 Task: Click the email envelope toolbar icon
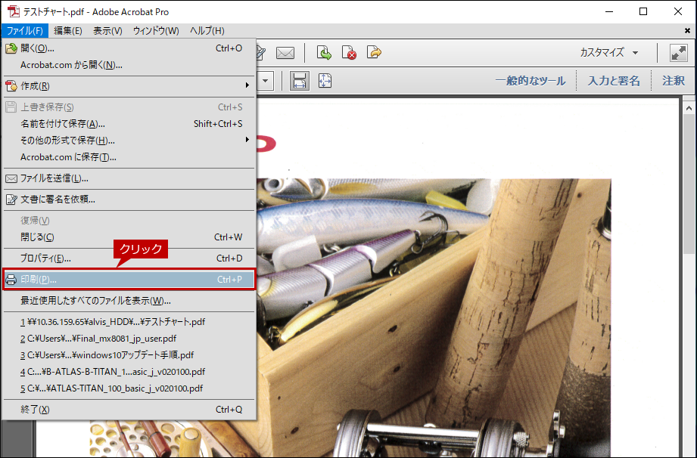[285, 53]
